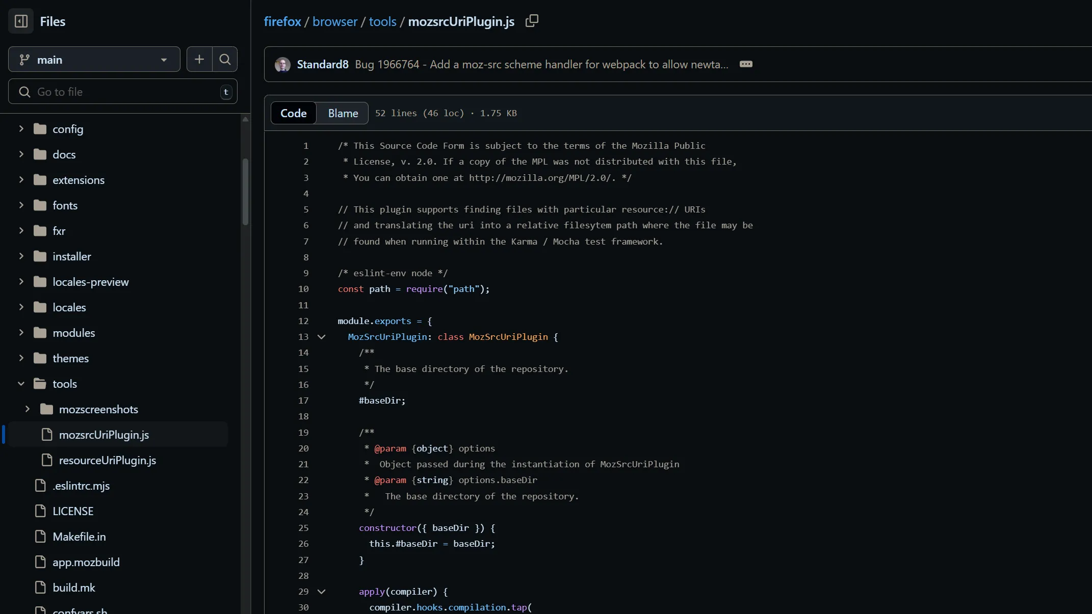Collapse the file tree side panel icon
This screenshot has width=1092, height=614.
click(x=21, y=21)
